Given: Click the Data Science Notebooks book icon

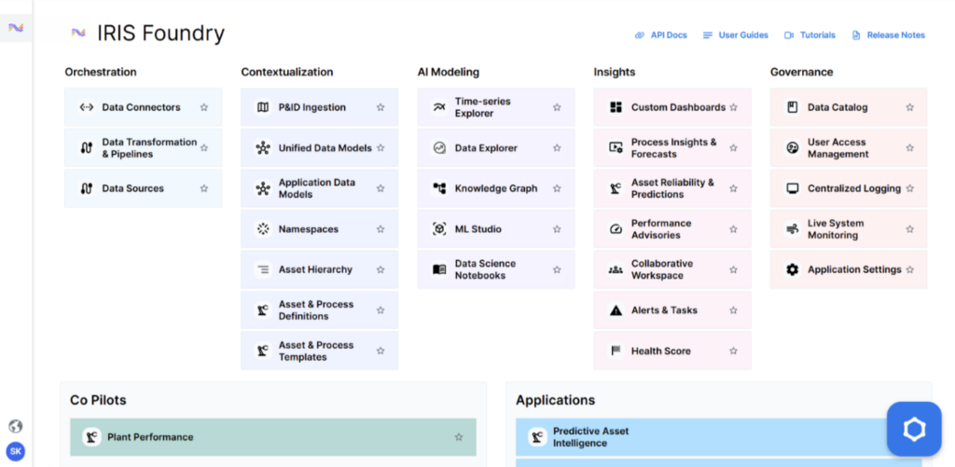Looking at the screenshot, I should [439, 269].
